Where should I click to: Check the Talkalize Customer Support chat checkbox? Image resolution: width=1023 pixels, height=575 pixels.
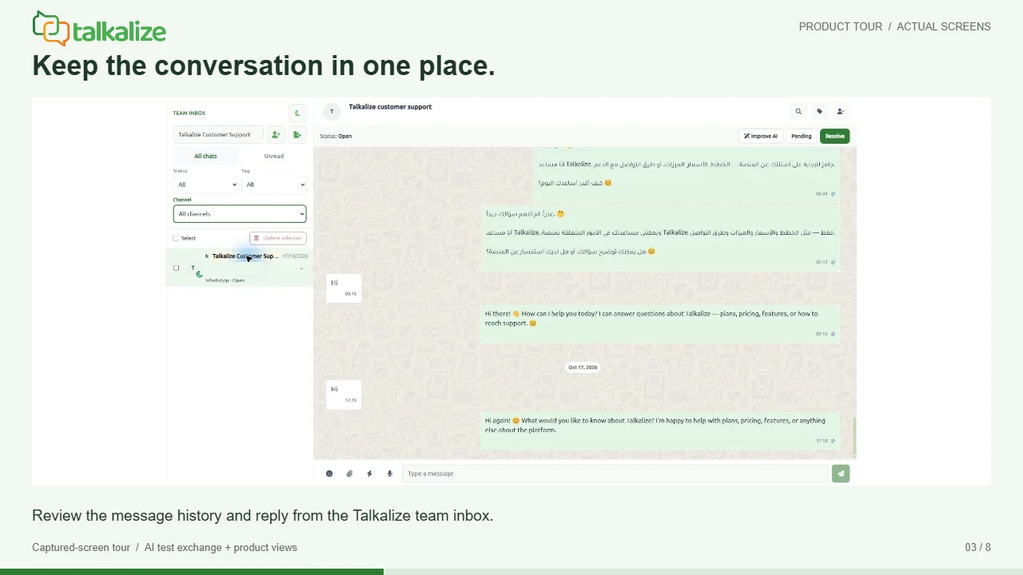click(176, 268)
